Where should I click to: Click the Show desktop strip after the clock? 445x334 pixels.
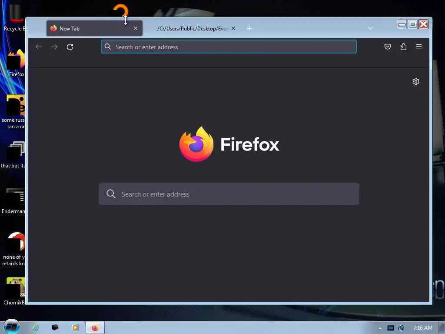pos(442,328)
